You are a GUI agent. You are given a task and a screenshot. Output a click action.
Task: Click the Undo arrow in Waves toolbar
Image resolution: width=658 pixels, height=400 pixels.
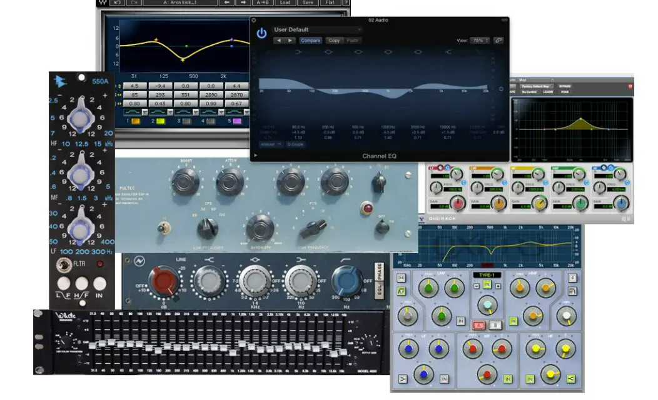click(118, 2)
